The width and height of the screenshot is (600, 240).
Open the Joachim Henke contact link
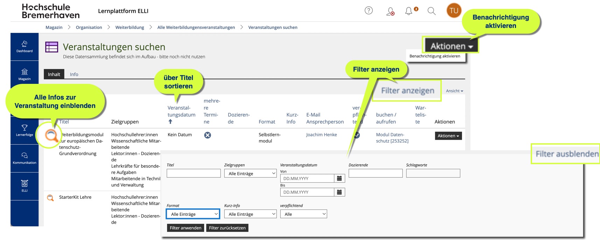(321, 135)
